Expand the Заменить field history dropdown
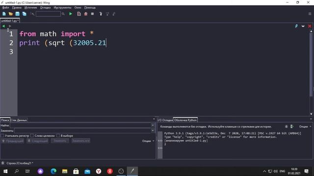 click(x=153, y=131)
